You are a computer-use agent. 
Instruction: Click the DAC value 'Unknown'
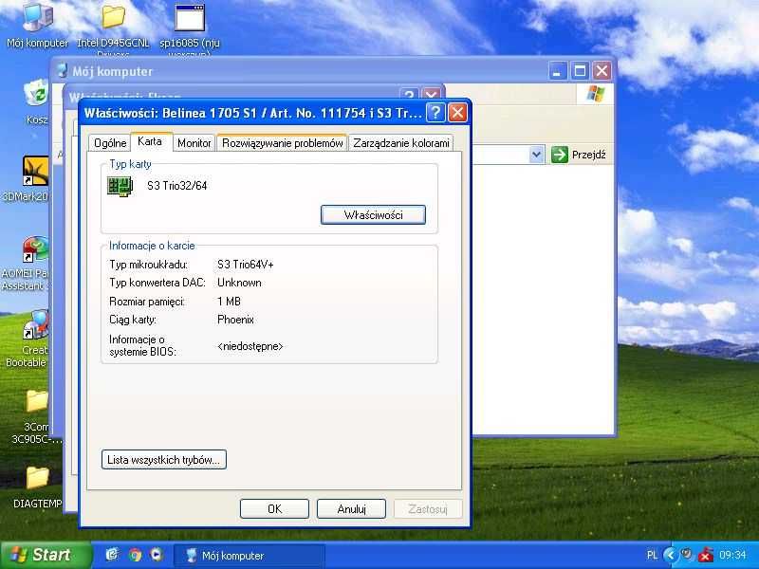[239, 283]
